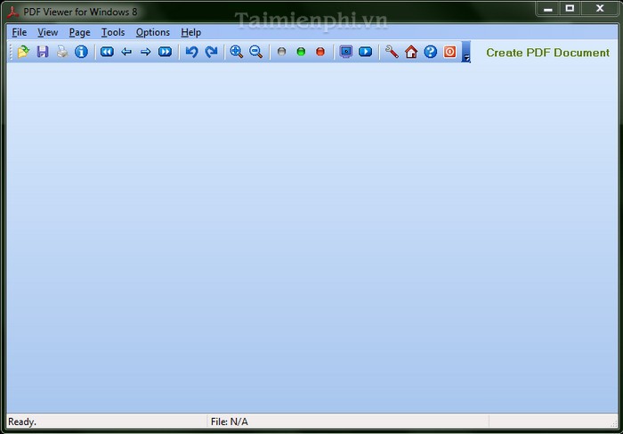Click the red round button icon
The width and height of the screenshot is (623, 434).
320,52
